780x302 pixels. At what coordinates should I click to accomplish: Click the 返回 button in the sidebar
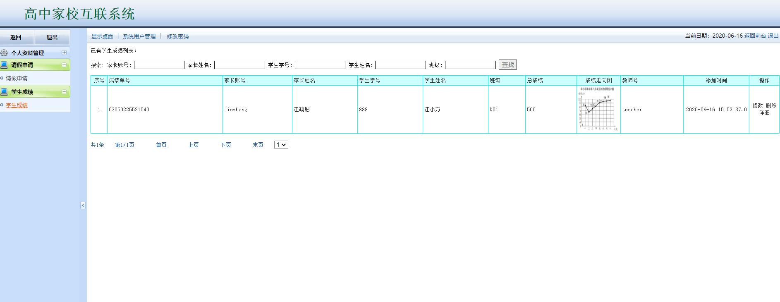pyautogui.click(x=17, y=37)
